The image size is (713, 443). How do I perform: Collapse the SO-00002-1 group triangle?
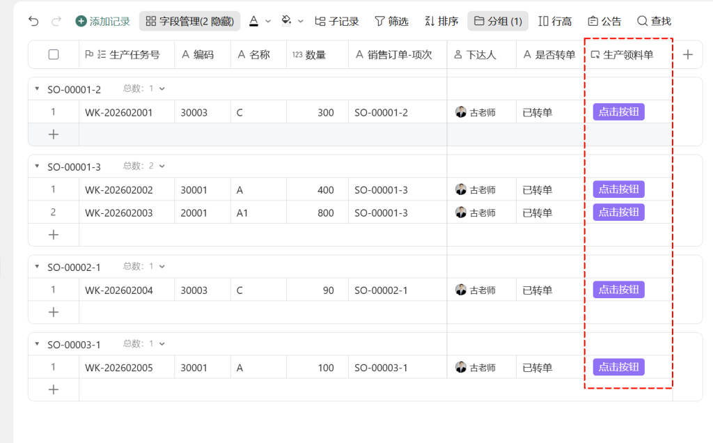(38, 266)
